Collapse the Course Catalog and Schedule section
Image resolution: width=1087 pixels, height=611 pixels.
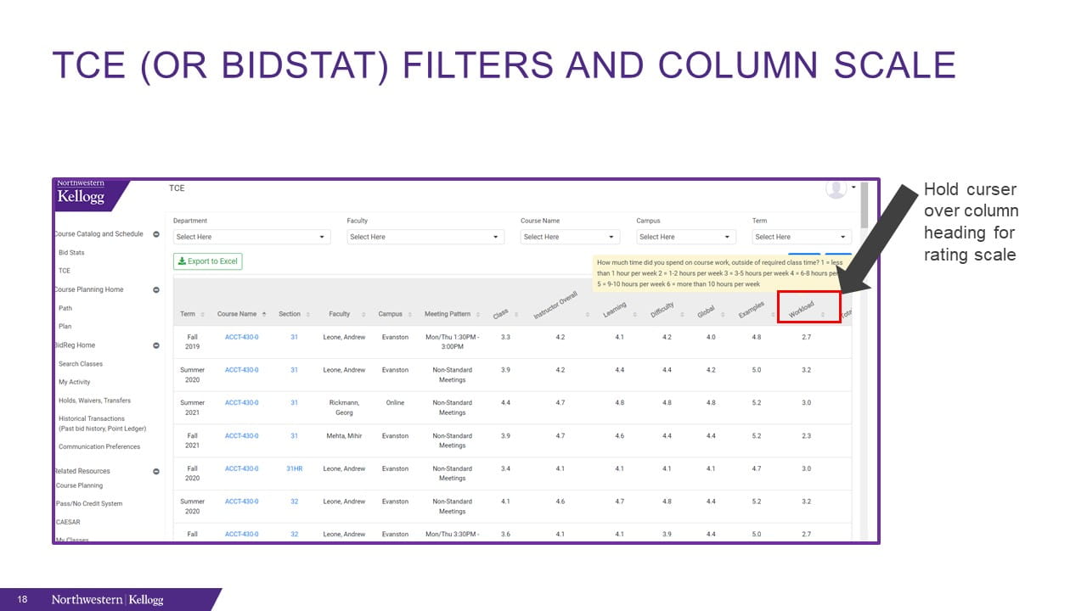pos(156,234)
